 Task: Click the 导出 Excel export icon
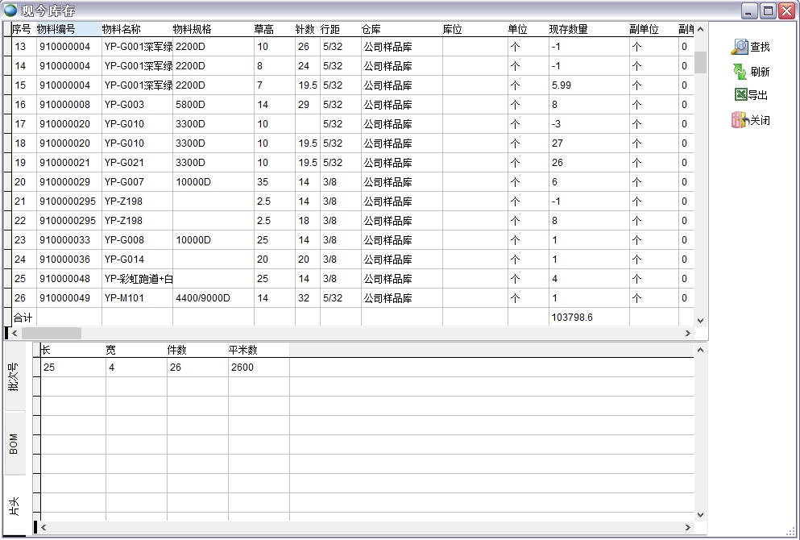point(740,95)
